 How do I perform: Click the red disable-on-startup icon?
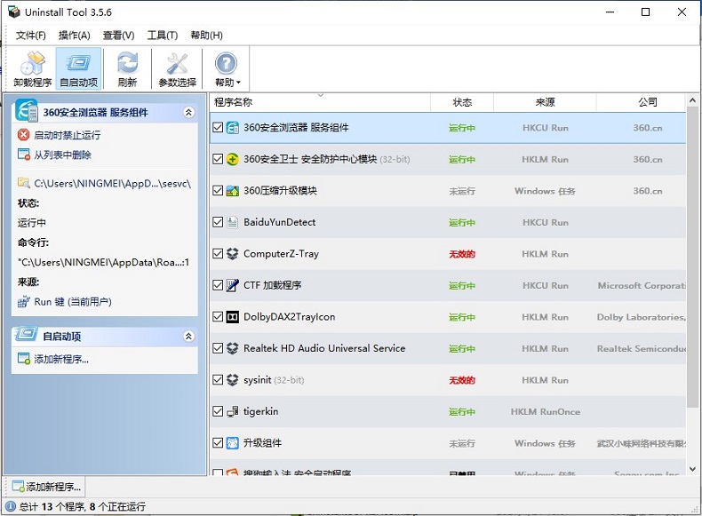23,135
